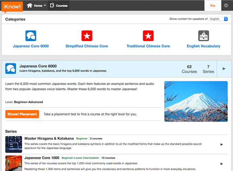Open the Traditional Chinese Core link

point(148,46)
